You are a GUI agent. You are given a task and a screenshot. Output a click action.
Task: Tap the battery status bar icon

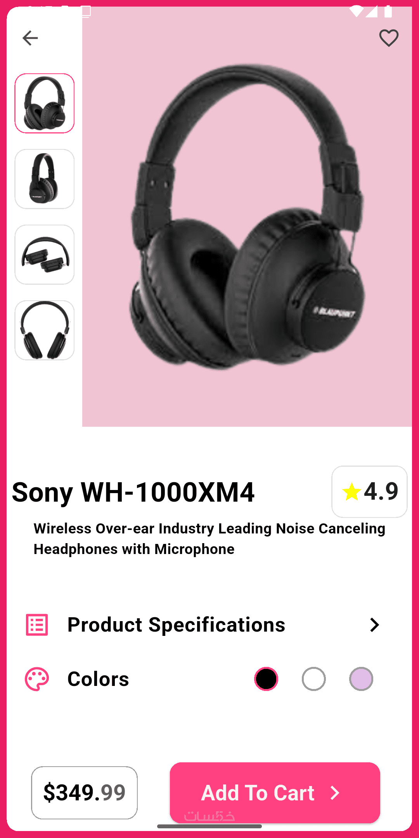click(388, 11)
